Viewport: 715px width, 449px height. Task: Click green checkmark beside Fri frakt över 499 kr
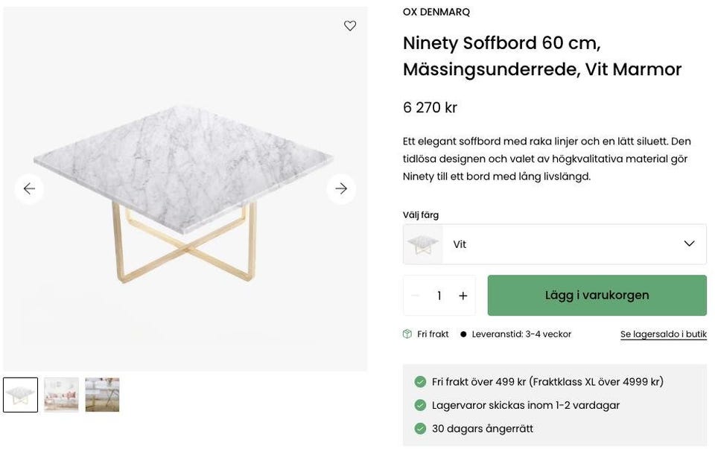click(x=420, y=382)
